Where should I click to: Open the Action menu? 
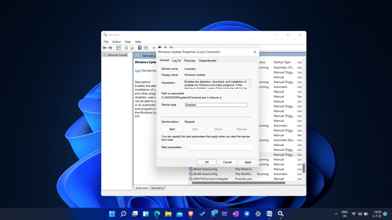[116, 41]
